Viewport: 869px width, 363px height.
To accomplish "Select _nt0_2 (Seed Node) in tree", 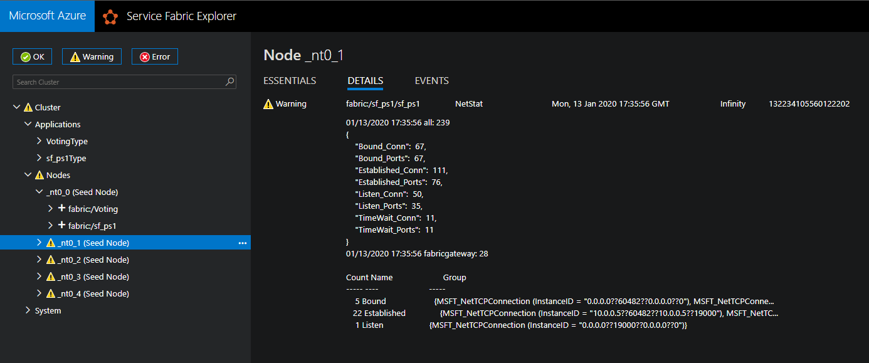I will tap(93, 260).
